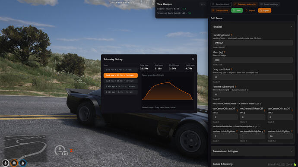Screen dimensions: 298x167
Task: Click the help icon beside Handling Name
Action: (231, 35)
